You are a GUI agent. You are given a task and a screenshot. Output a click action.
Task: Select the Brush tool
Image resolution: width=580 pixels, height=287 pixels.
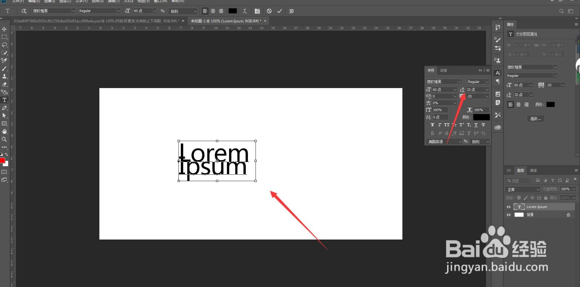4,68
